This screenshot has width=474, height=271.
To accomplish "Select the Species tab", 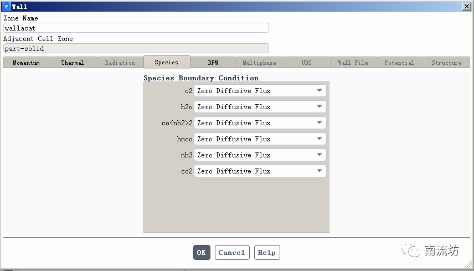I will [x=167, y=62].
